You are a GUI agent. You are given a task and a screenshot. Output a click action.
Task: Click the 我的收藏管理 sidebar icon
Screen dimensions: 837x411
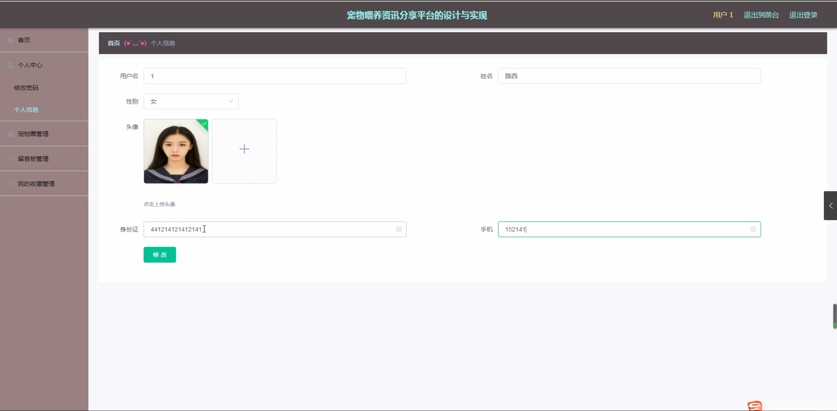[x=10, y=184]
